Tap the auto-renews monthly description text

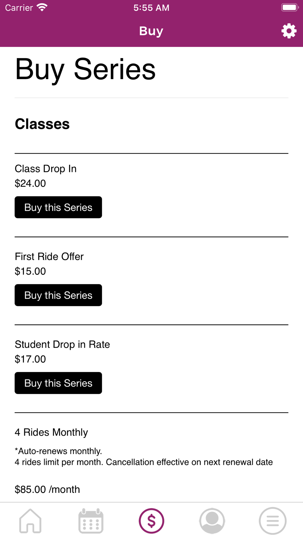pyautogui.click(x=144, y=457)
